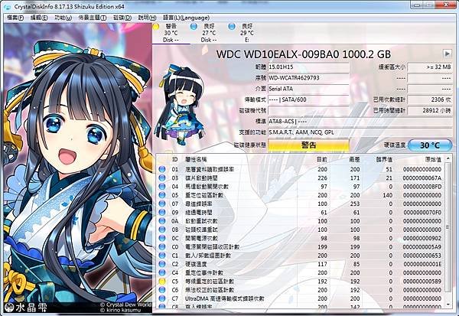The image size is (459, 316).
Task: Open the 磁碟(D) menu
Action: [x=122, y=18]
